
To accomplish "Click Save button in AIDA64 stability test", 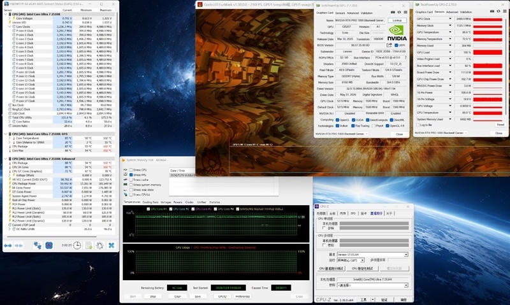I will (x=198, y=296).
